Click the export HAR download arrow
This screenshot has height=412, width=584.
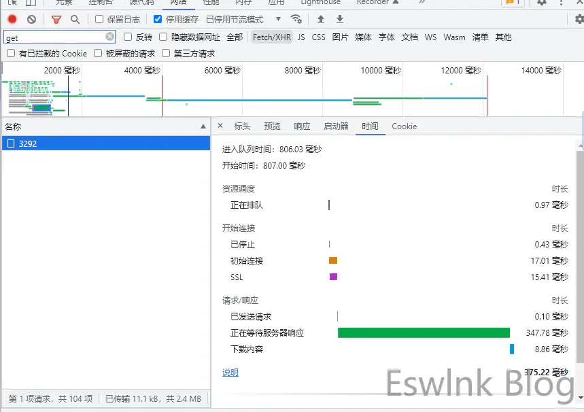coord(340,20)
